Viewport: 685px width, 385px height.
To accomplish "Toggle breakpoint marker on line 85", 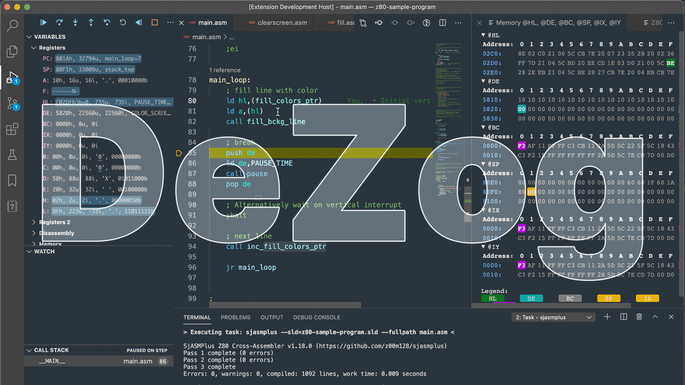I will tap(179, 153).
